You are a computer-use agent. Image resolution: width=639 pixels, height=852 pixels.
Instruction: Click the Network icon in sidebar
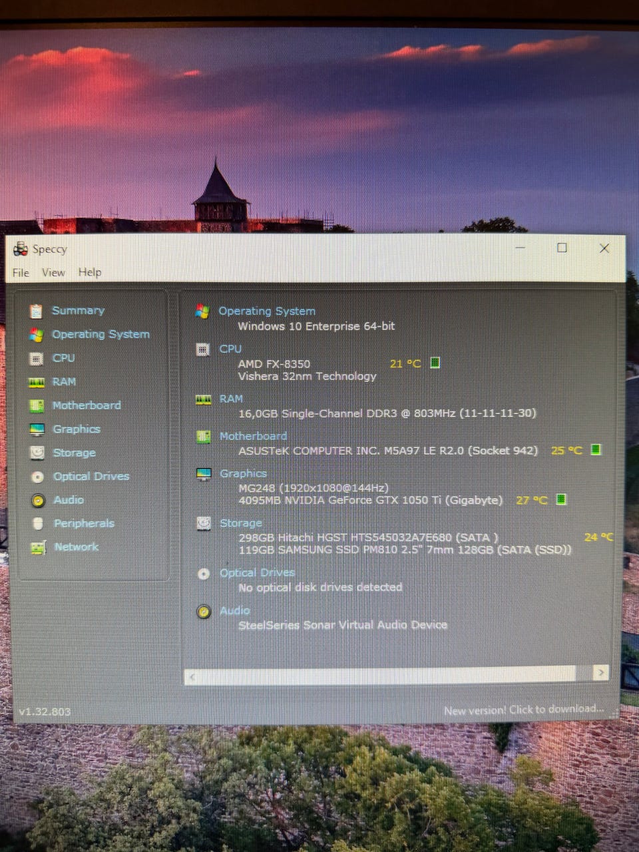click(38, 548)
